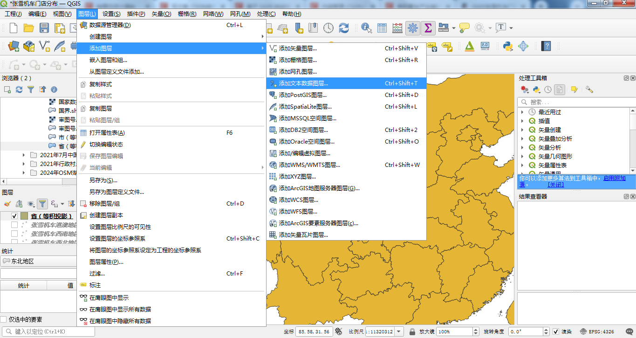Viewport: 636px width, 338px height.
Task: Toggle the 渲染 render checkbox
Action: pos(556,332)
